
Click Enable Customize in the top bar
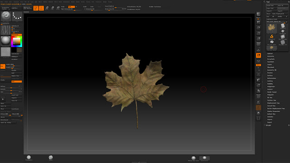155,7
